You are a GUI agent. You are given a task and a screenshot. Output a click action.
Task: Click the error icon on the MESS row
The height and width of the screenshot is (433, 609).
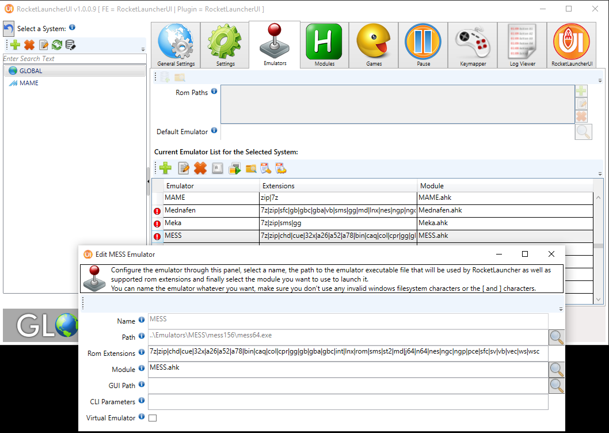click(x=157, y=236)
